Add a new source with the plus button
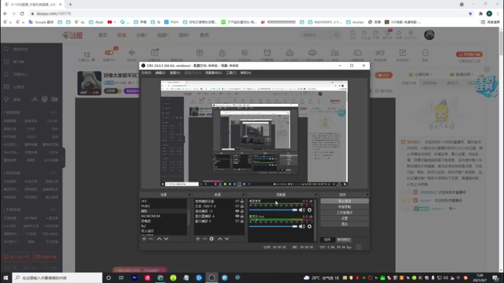504x283 pixels. [198, 239]
